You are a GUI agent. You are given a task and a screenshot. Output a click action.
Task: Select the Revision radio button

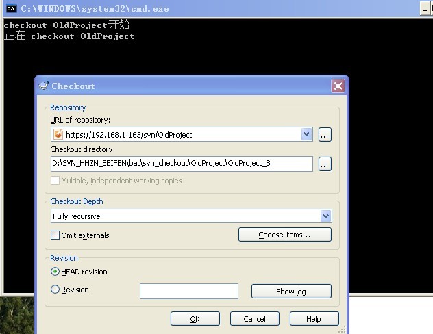[55, 290]
